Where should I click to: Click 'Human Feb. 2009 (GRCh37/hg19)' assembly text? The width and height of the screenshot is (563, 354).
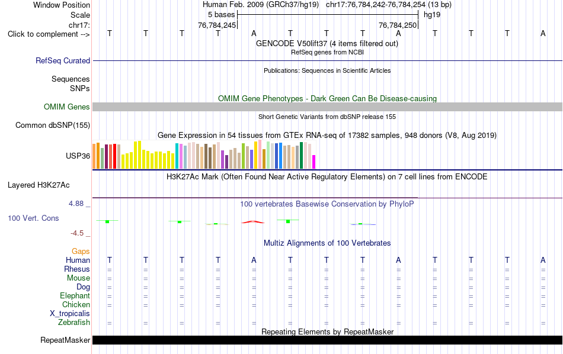(x=261, y=5)
